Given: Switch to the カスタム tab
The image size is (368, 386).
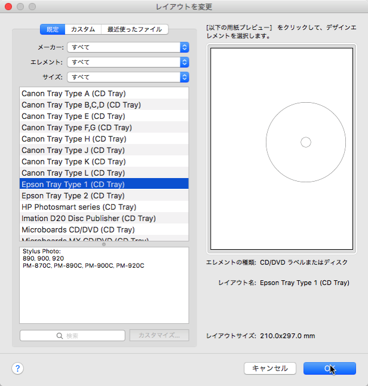Looking at the screenshot, I should tap(83, 29).
